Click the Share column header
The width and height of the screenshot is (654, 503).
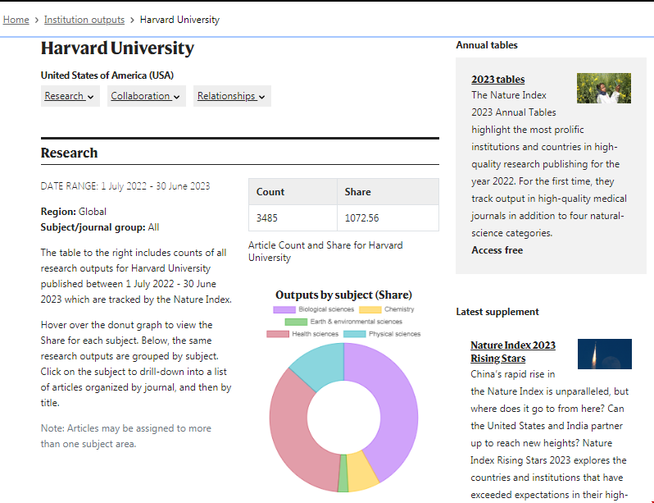[358, 192]
